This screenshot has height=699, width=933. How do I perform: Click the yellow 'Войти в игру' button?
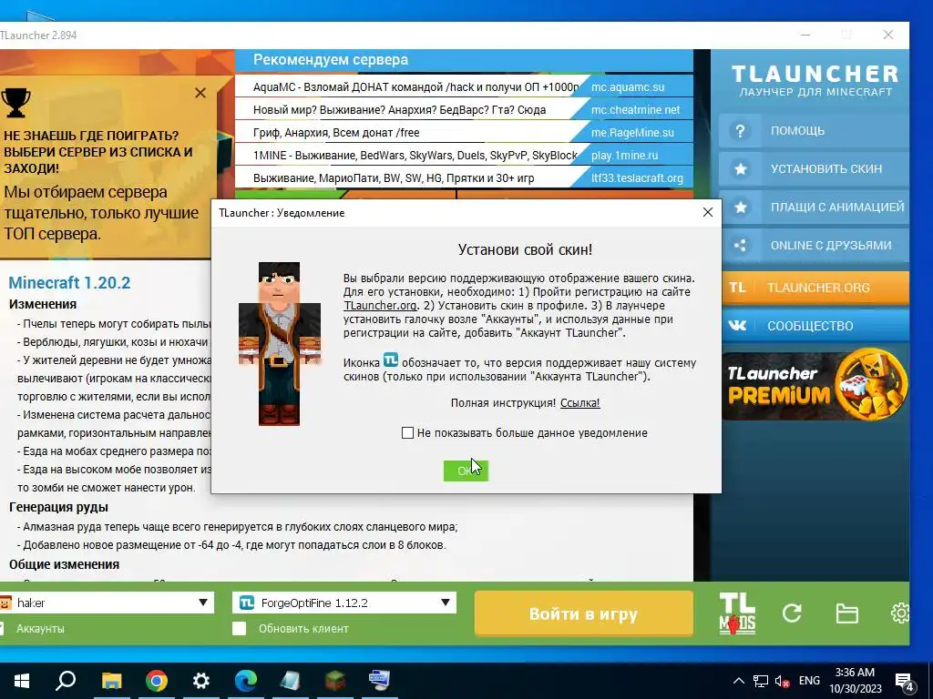pyautogui.click(x=584, y=613)
